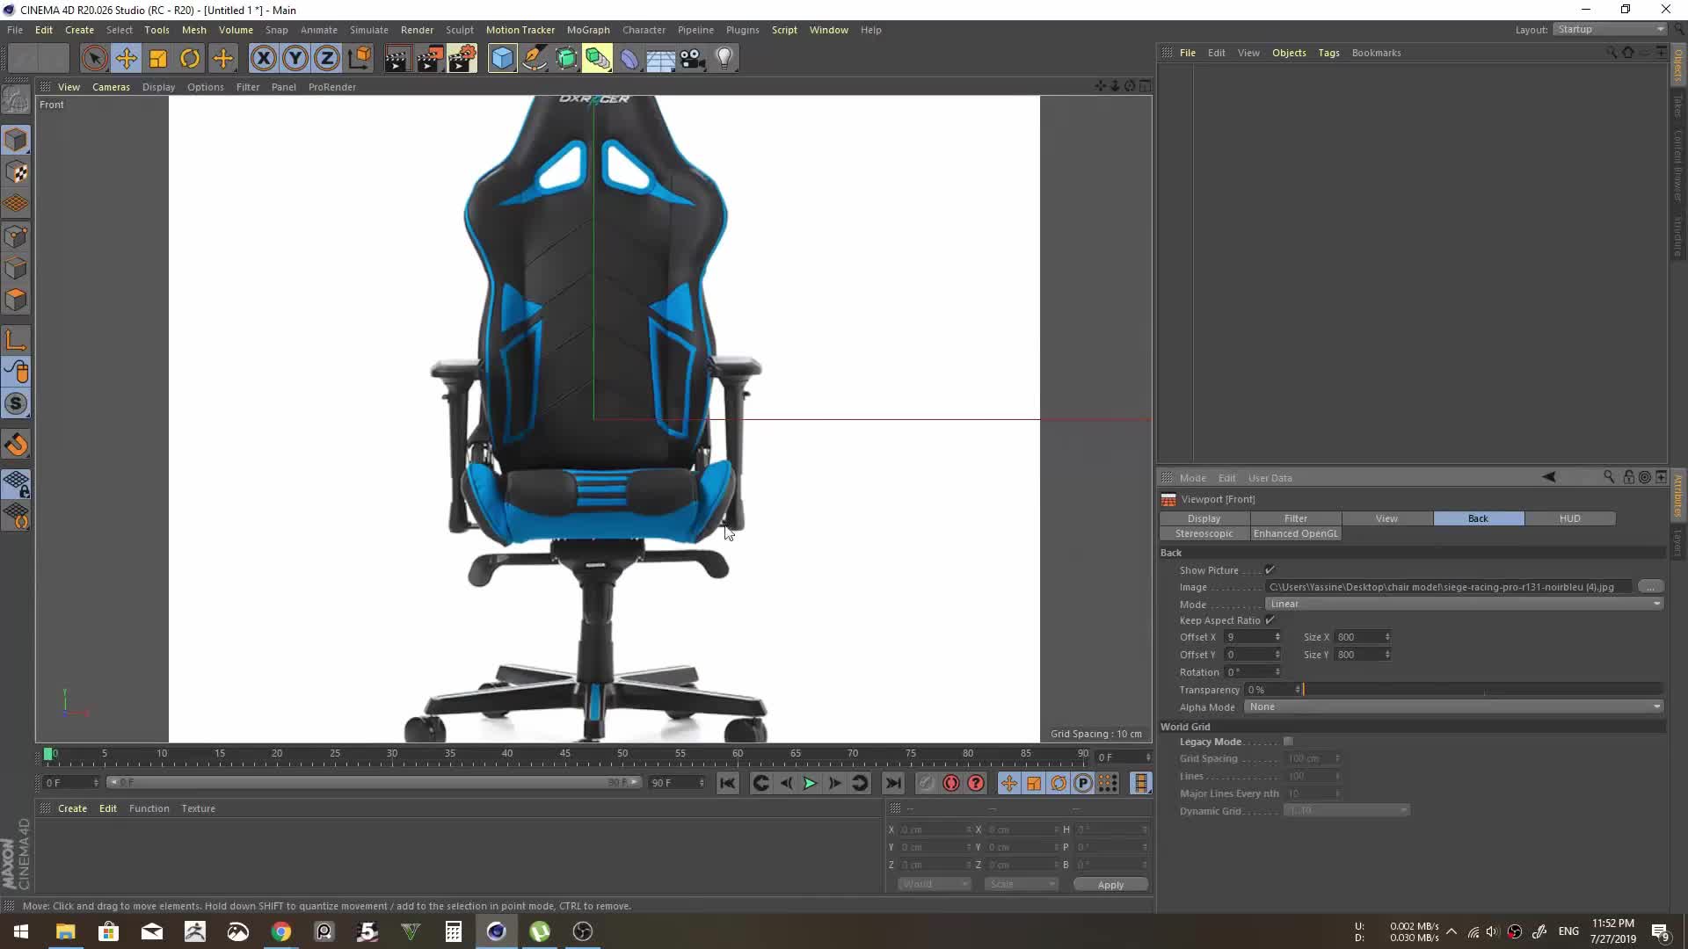The height and width of the screenshot is (949, 1688).
Task: Activate the Scale tool
Action: click(158, 58)
